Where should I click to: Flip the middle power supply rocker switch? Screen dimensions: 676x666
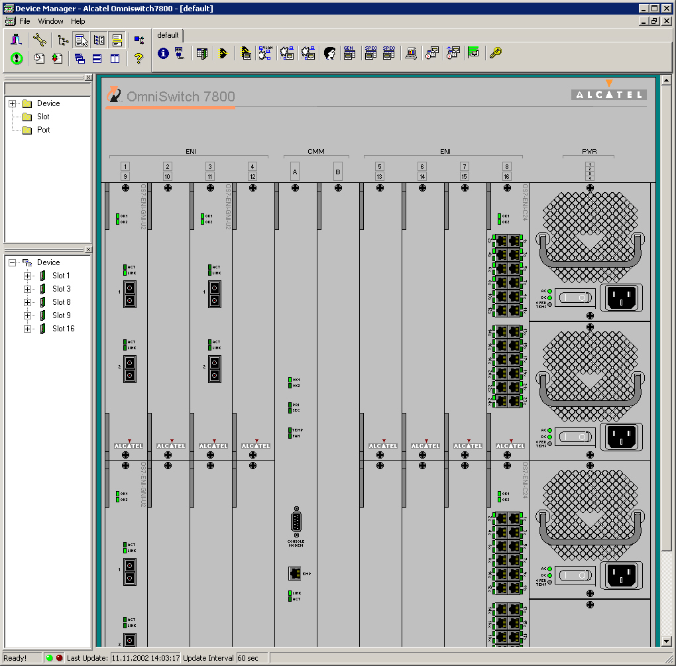[575, 437]
